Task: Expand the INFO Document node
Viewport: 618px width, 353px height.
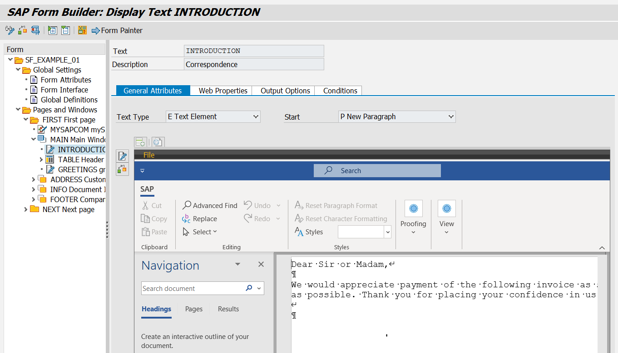Action: 34,189
